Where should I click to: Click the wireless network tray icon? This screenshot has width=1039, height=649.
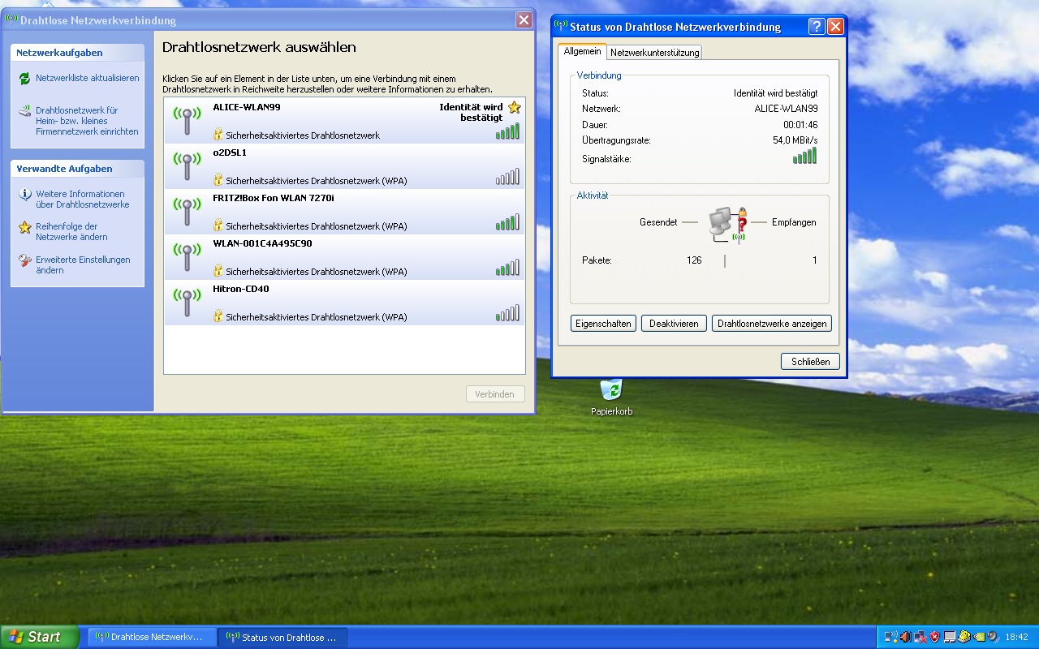pos(890,637)
